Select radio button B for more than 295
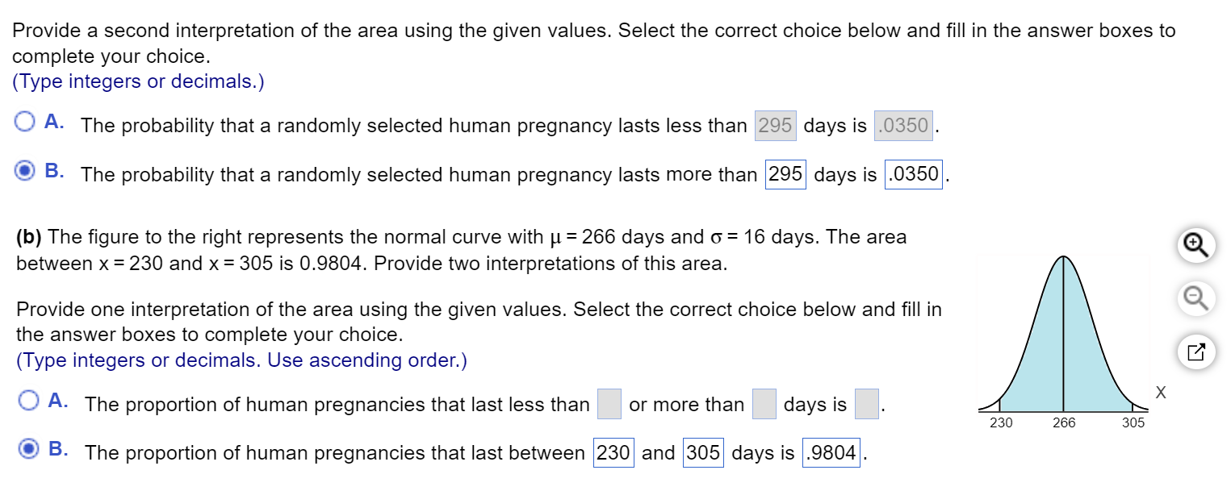The image size is (1231, 491). (25, 169)
